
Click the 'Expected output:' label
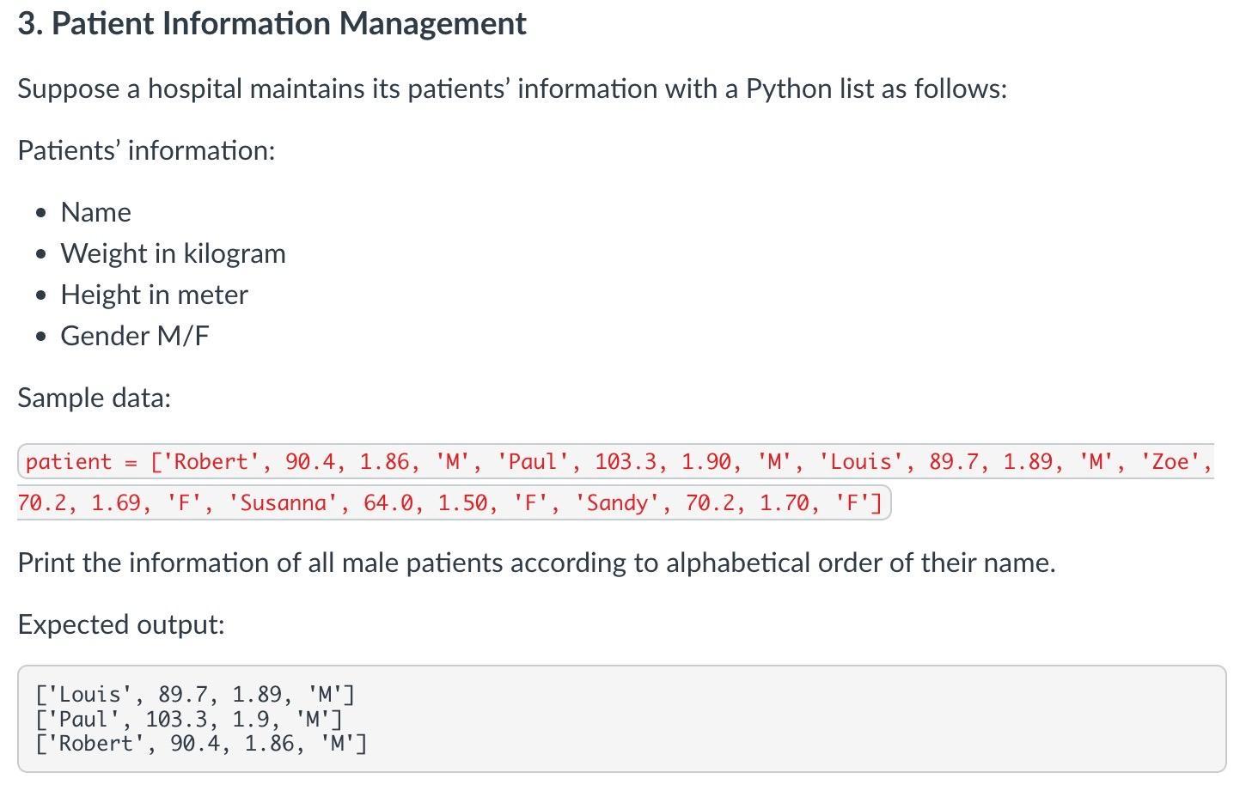121,624
